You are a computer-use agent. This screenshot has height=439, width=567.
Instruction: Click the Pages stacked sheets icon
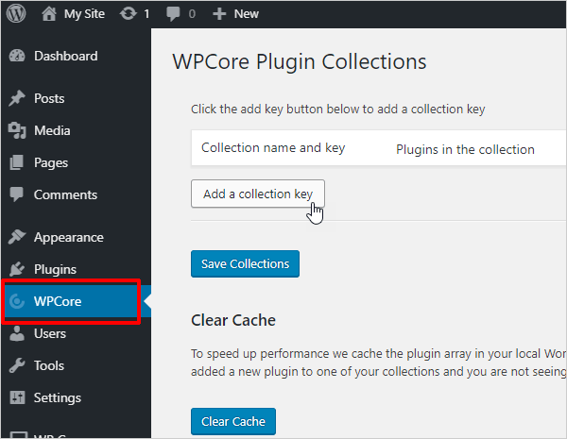point(17,162)
